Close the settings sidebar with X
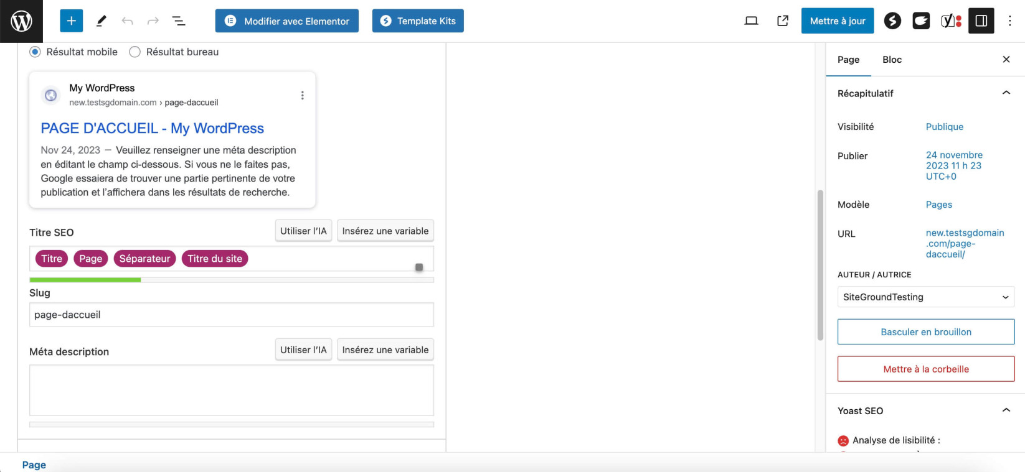This screenshot has width=1025, height=472. pyautogui.click(x=1006, y=60)
